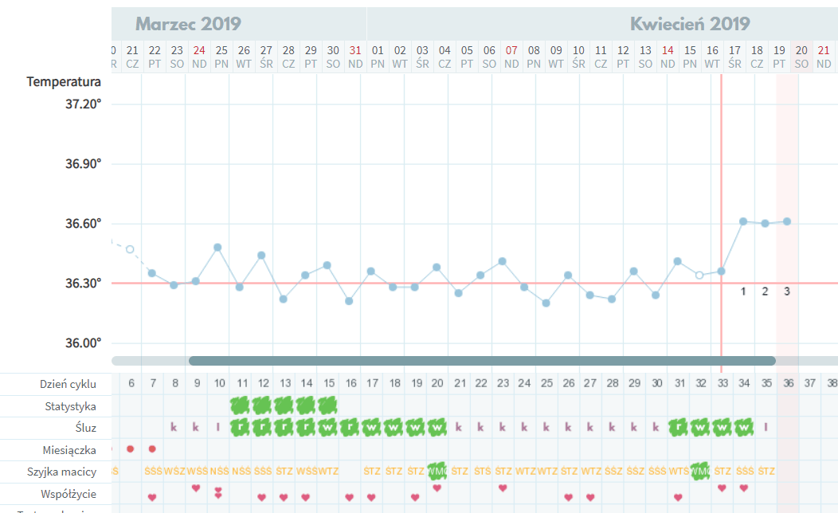Select the temperature point on March 25
Image resolution: width=838 pixels, height=513 pixels.
coord(217,248)
